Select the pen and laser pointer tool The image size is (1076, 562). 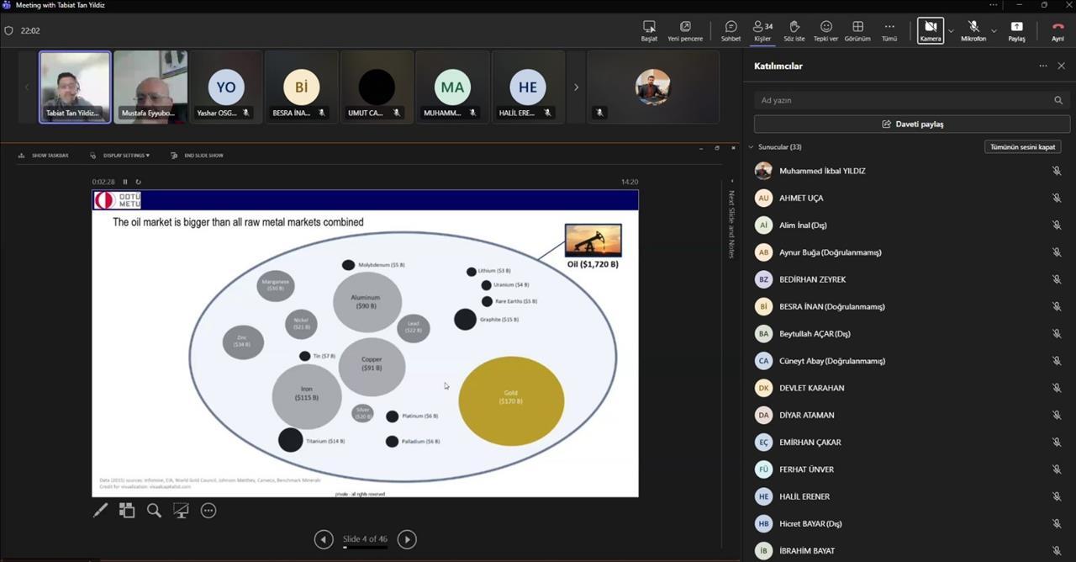pos(100,510)
